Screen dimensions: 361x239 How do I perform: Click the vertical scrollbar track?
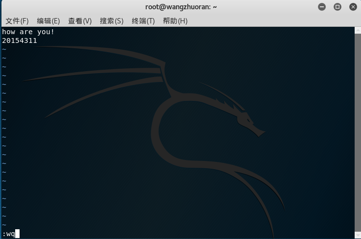[x=358, y=133]
